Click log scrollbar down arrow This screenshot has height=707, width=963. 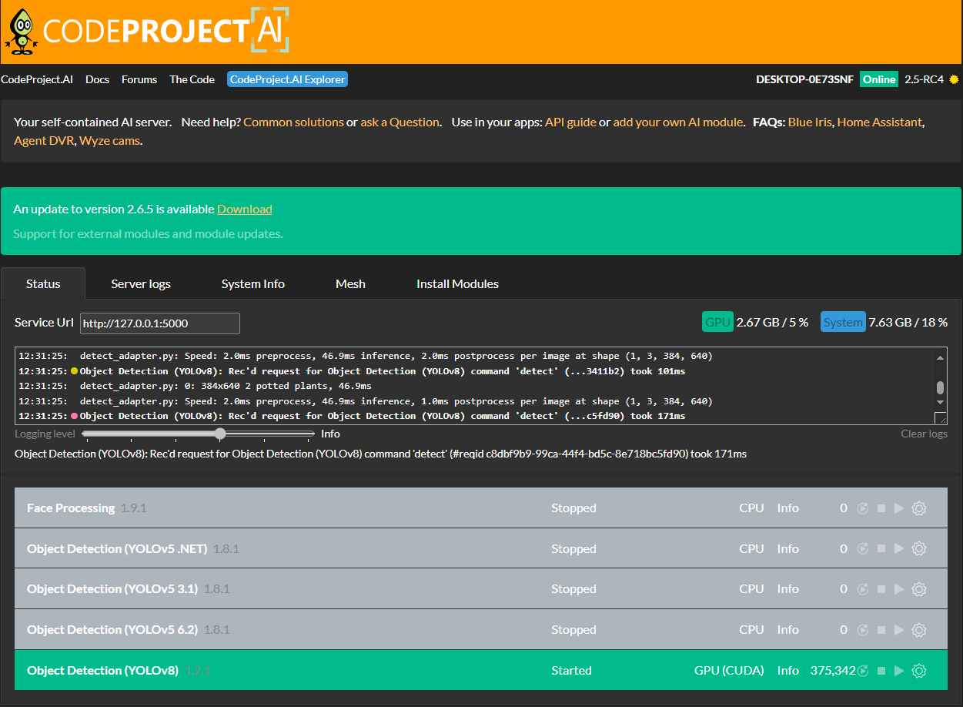click(x=940, y=401)
